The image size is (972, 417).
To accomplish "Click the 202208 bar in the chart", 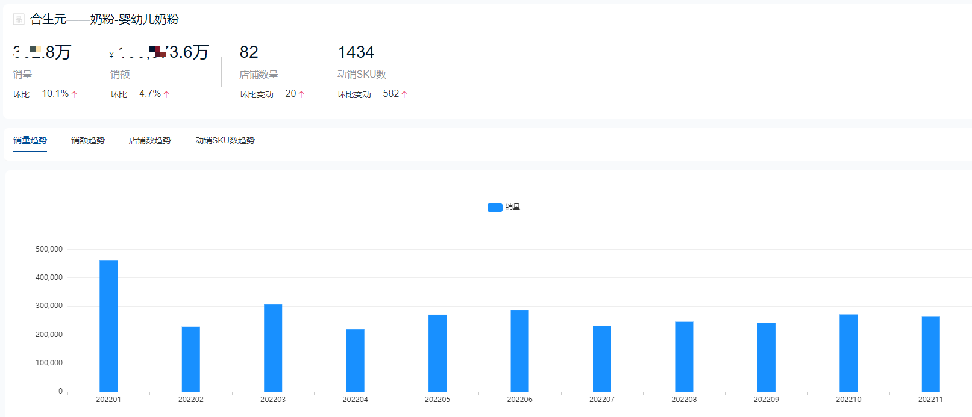I will 684,356.
